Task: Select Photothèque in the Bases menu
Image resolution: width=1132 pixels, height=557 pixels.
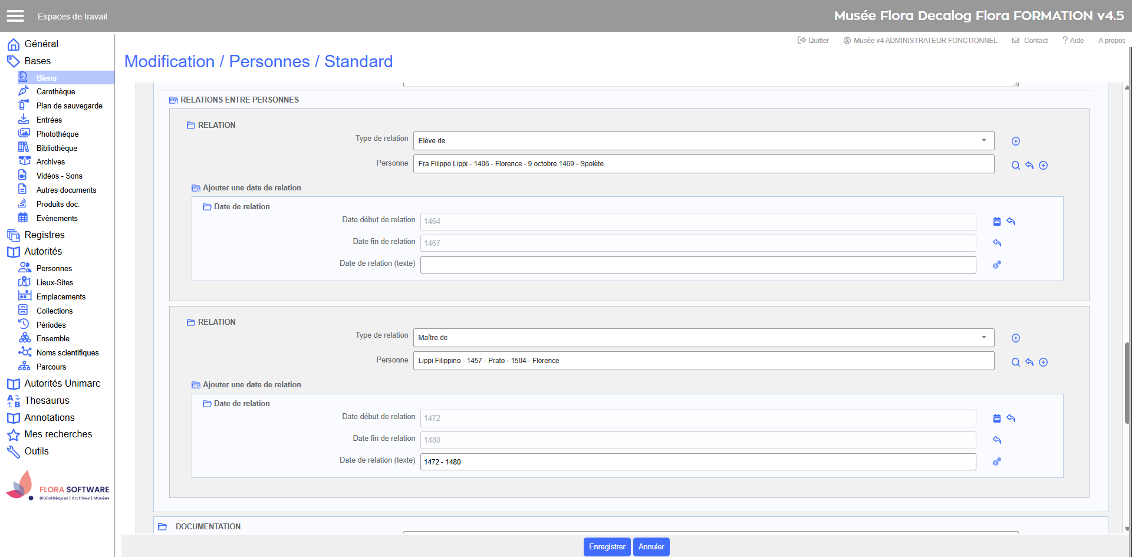Action: 57,134
